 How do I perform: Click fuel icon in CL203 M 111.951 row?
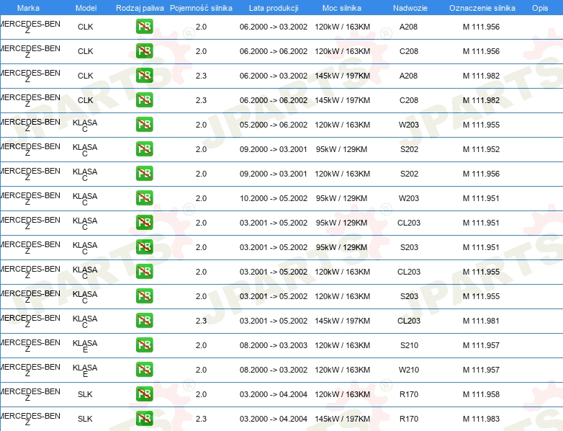(144, 223)
